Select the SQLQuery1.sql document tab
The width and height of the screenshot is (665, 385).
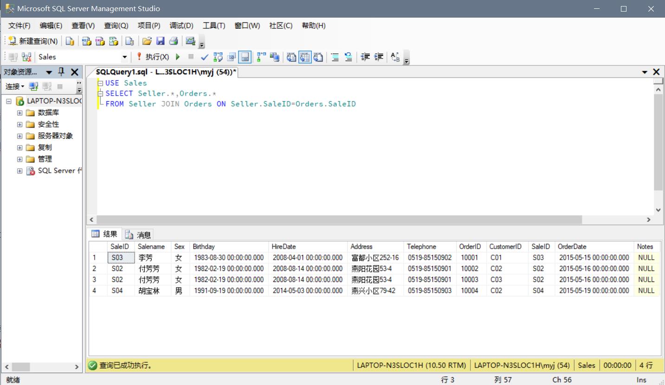[x=166, y=72]
